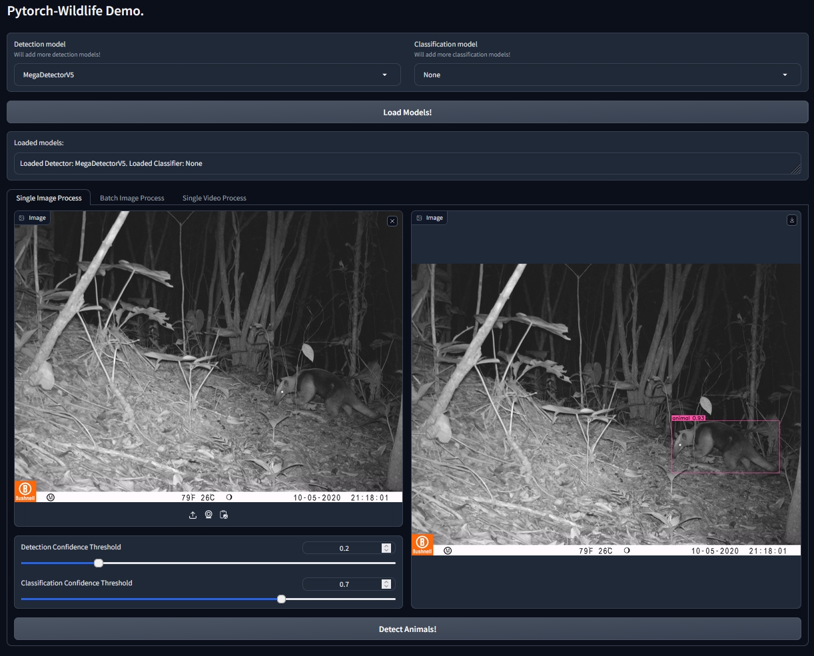The height and width of the screenshot is (656, 814).
Task: Click the Detection Confidence Threshold stepper arrows
Action: click(x=386, y=548)
